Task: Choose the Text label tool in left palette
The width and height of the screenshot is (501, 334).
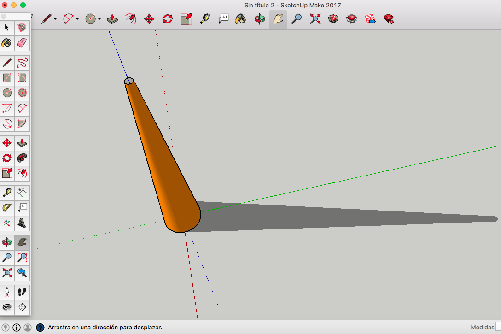Action: [22, 208]
